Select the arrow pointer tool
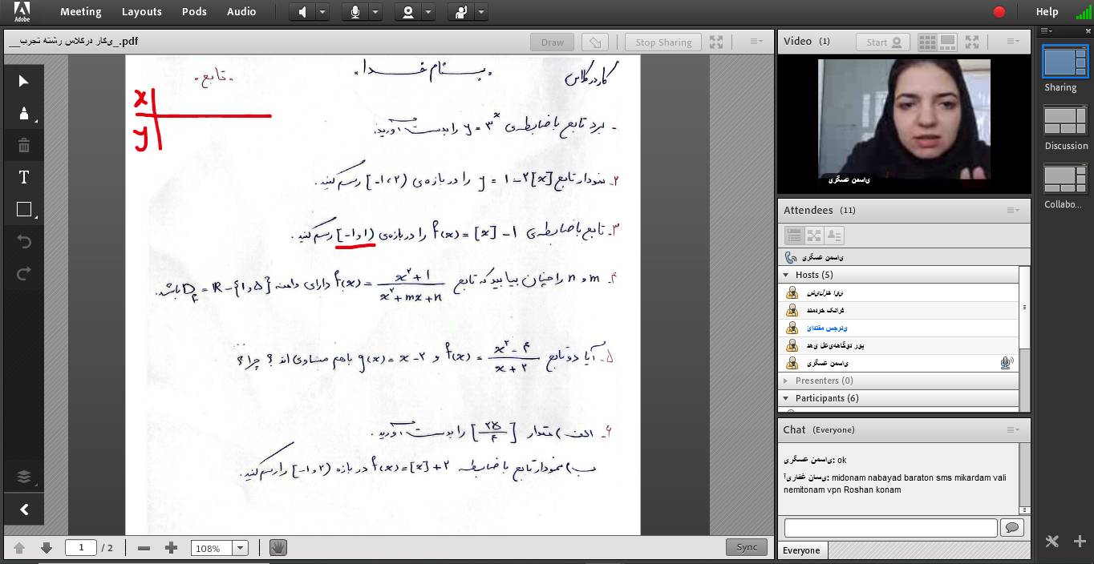The height and width of the screenshot is (564, 1094). 23,81
